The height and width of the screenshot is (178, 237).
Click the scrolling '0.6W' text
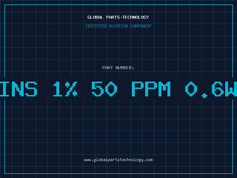click(x=211, y=89)
